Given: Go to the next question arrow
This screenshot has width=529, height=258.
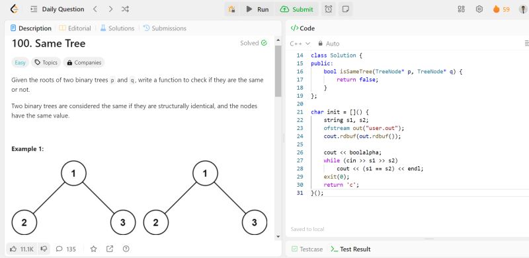Looking at the screenshot, I should pyautogui.click(x=110, y=9).
